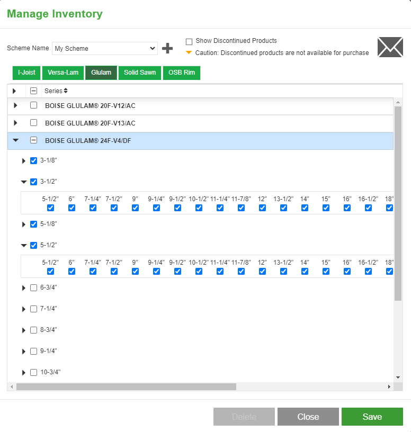Click the vertical scrollbar up arrow
Screen dimensions: 411x432
coord(398,102)
